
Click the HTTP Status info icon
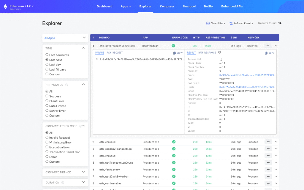66,85
